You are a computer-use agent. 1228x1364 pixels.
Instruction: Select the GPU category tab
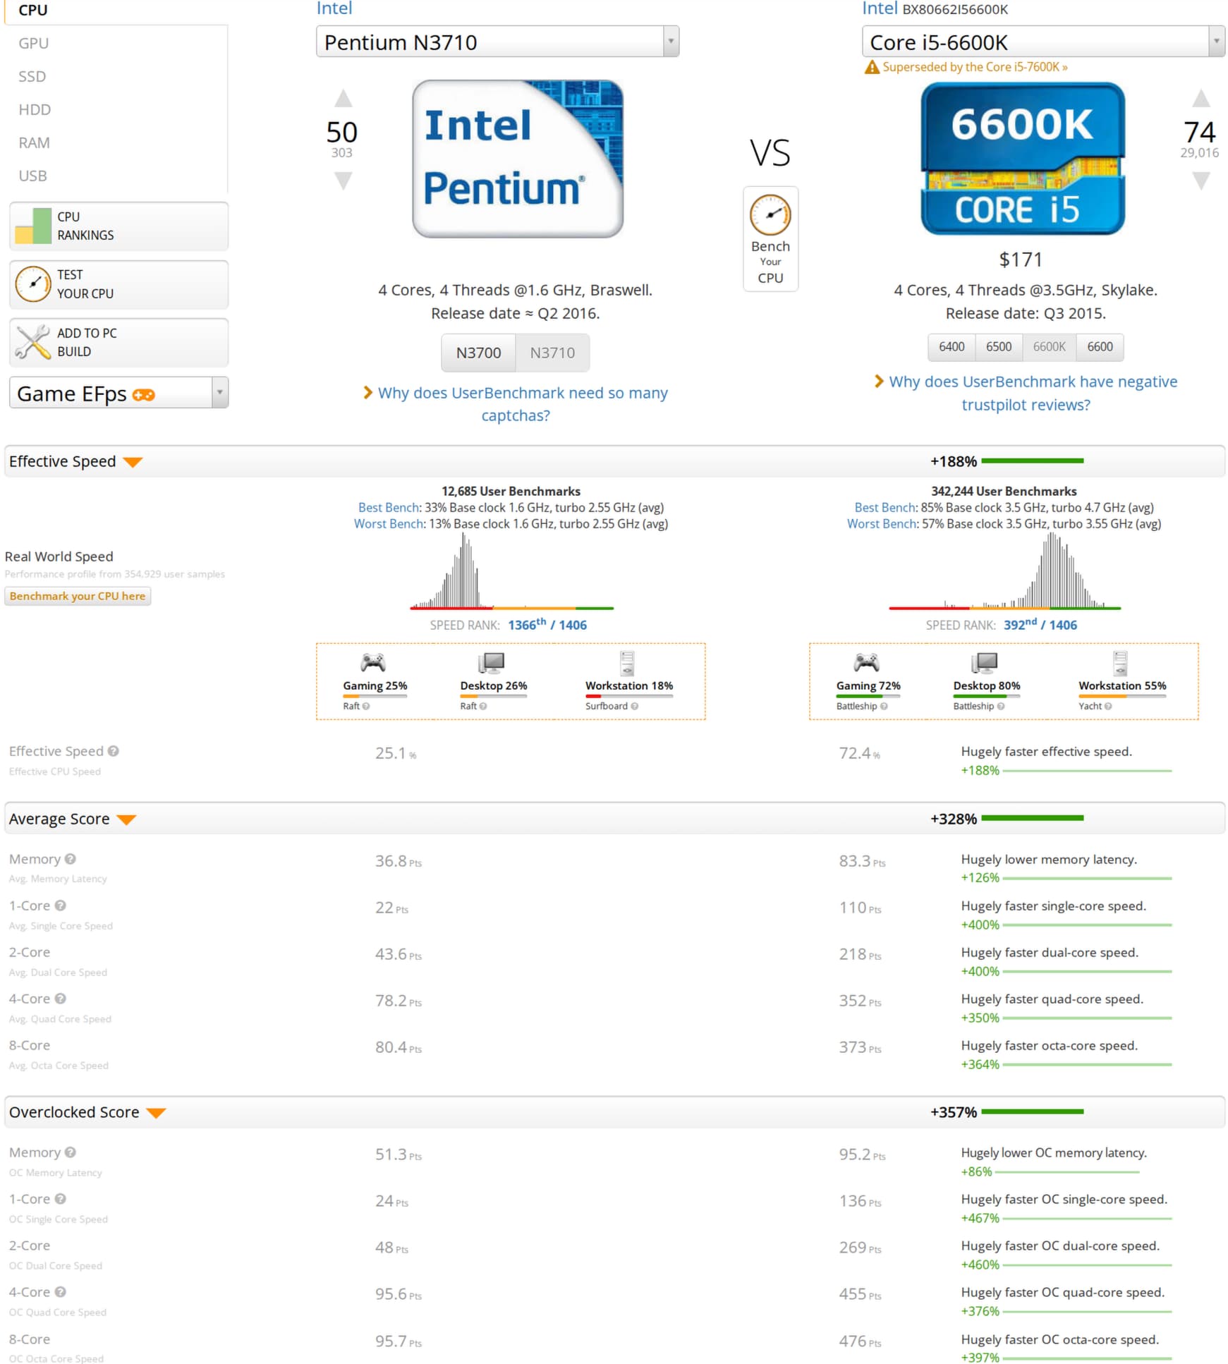(x=34, y=43)
